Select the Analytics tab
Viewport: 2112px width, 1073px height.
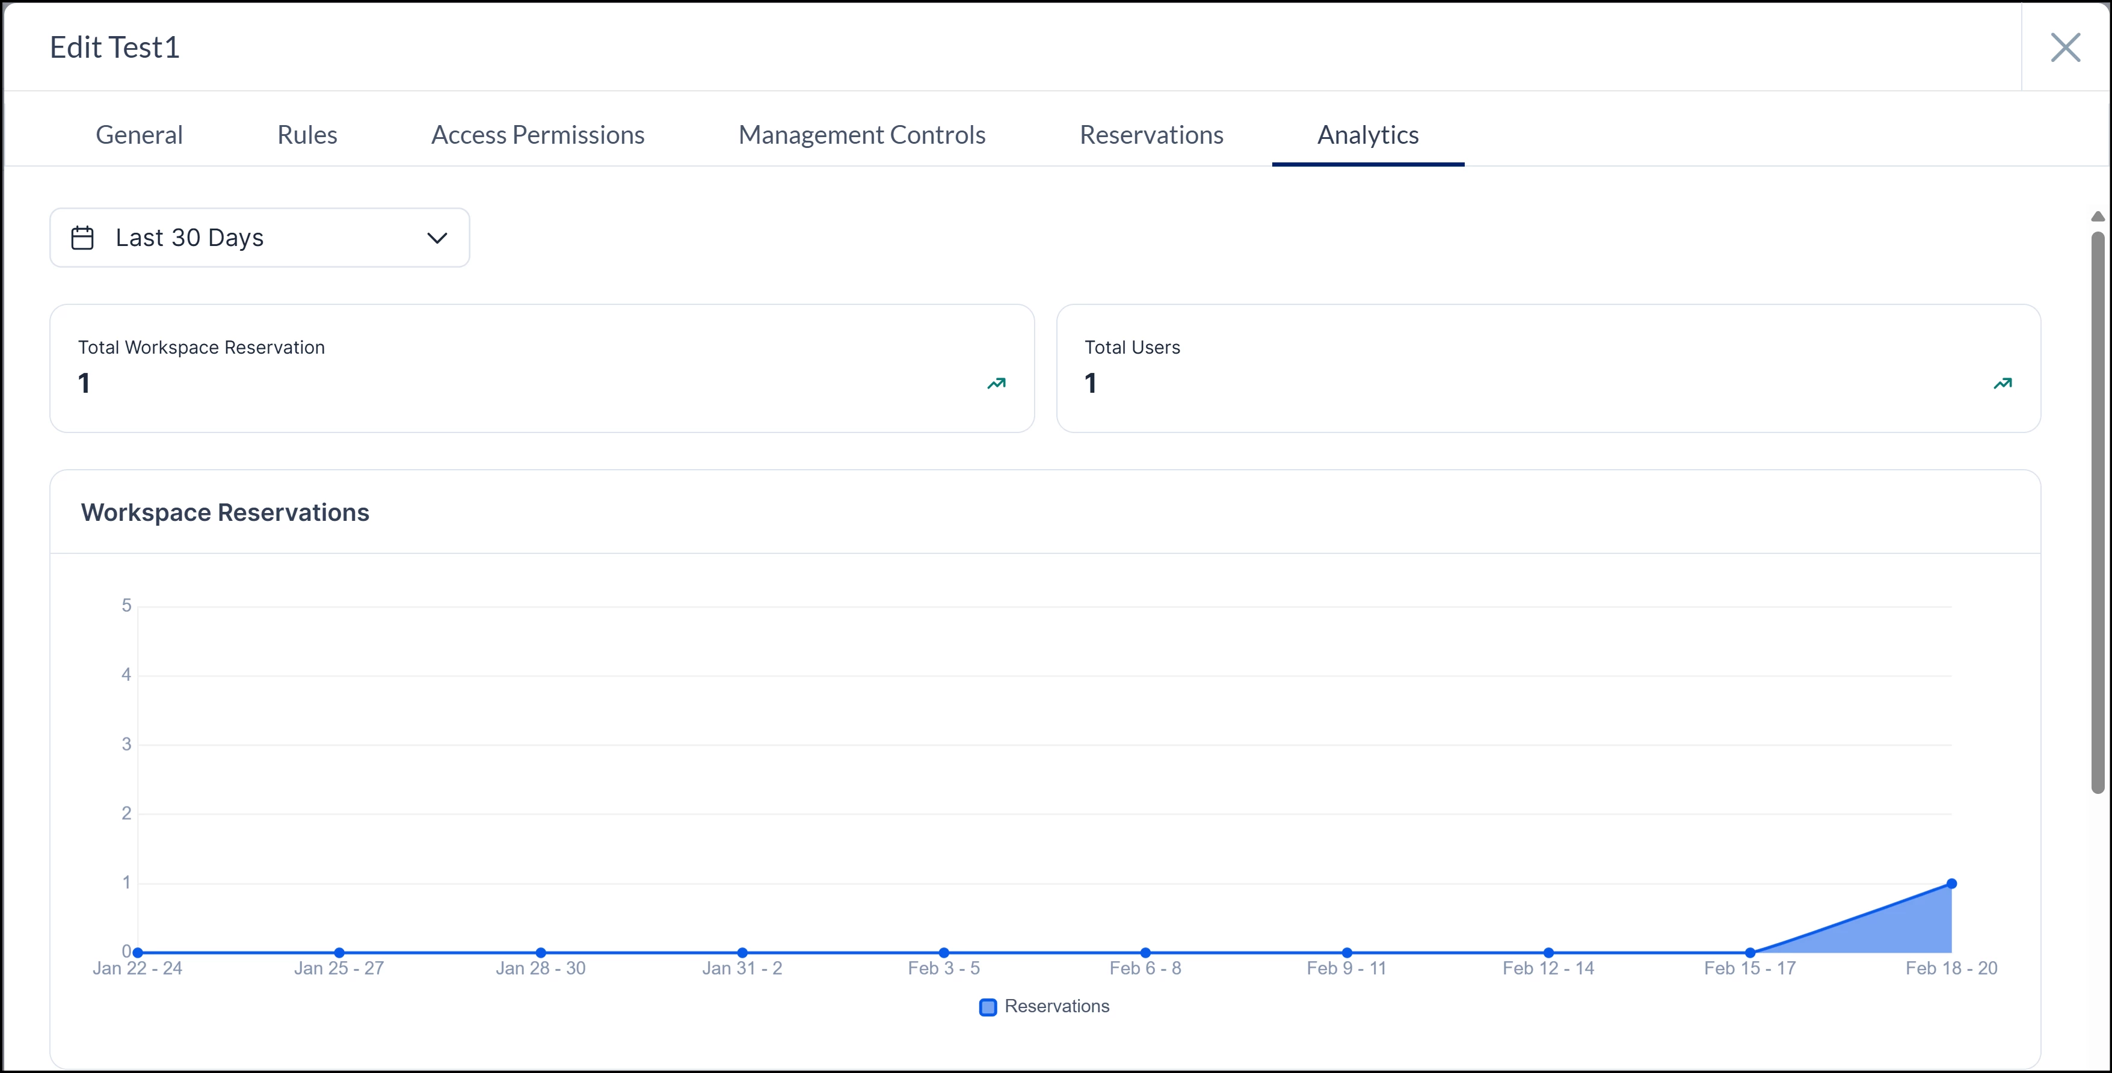coord(1367,135)
